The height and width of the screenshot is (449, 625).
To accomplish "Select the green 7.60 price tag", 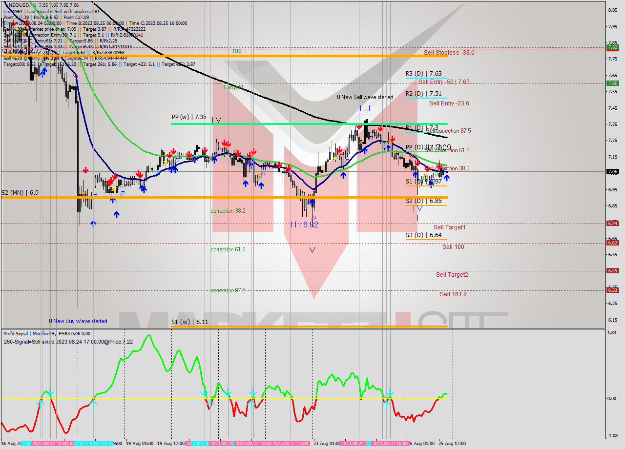I will 612,83.
